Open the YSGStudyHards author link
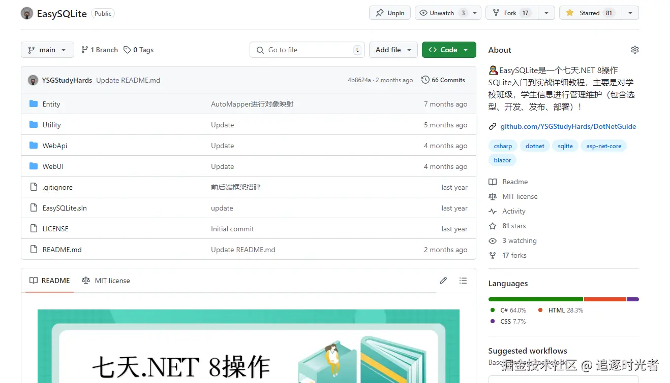Screen dimensions: 670x383 [67, 80]
